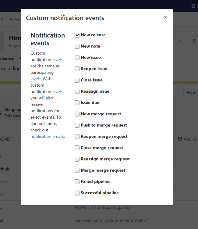Screen dimensions: 198x229
Task: Tick Reassign merge request checkbox
Action: point(77,159)
